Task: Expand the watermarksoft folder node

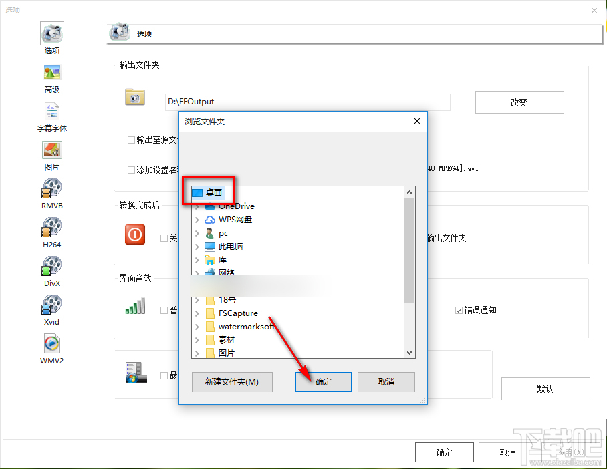Action: tap(197, 327)
